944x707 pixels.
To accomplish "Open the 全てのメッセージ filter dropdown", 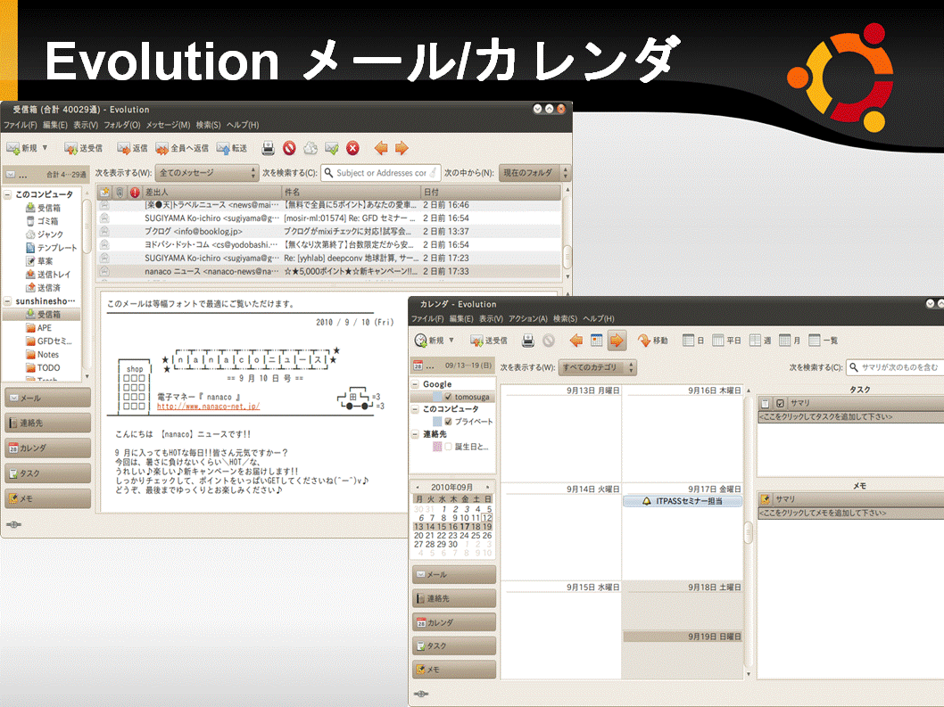I will coord(207,173).
